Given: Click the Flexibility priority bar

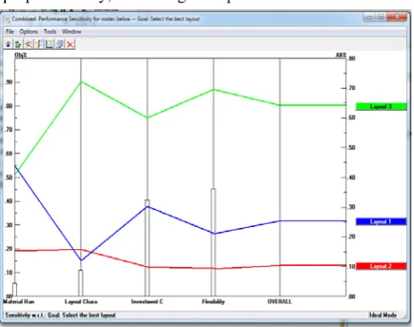Looking at the screenshot, I should click(x=213, y=242).
